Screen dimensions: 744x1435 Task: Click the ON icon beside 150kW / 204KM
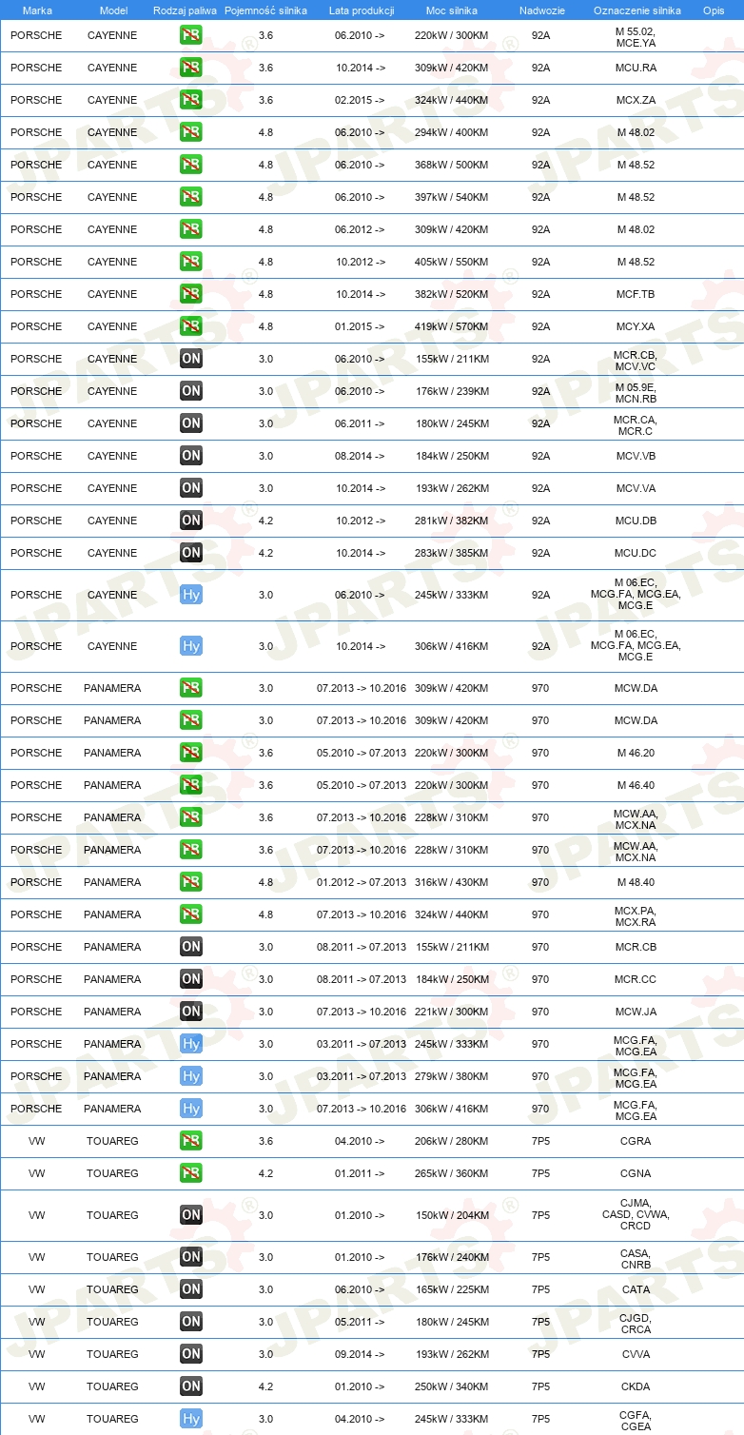click(191, 1215)
